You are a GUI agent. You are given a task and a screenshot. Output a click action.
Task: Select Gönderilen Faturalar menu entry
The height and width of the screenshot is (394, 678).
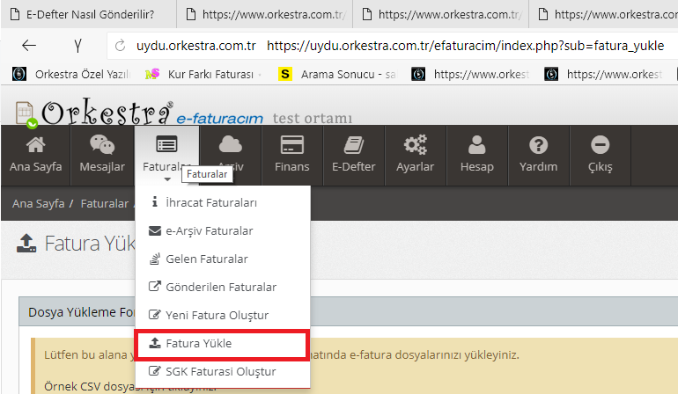pyautogui.click(x=223, y=287)
